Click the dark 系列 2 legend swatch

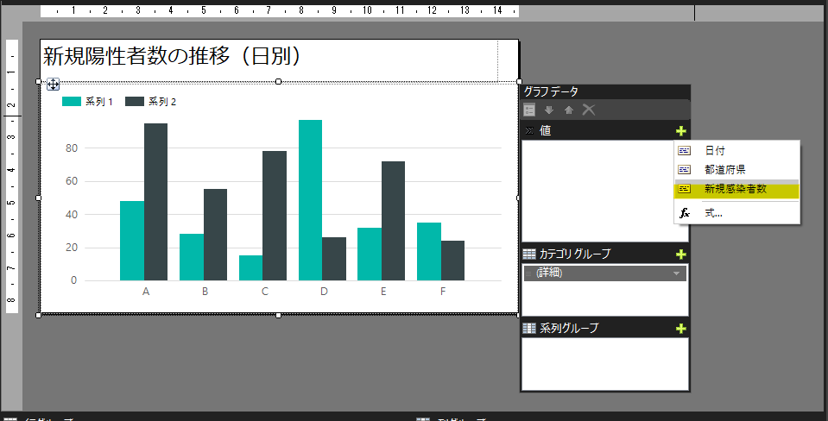pyautogui.click(x=135, y=102)
